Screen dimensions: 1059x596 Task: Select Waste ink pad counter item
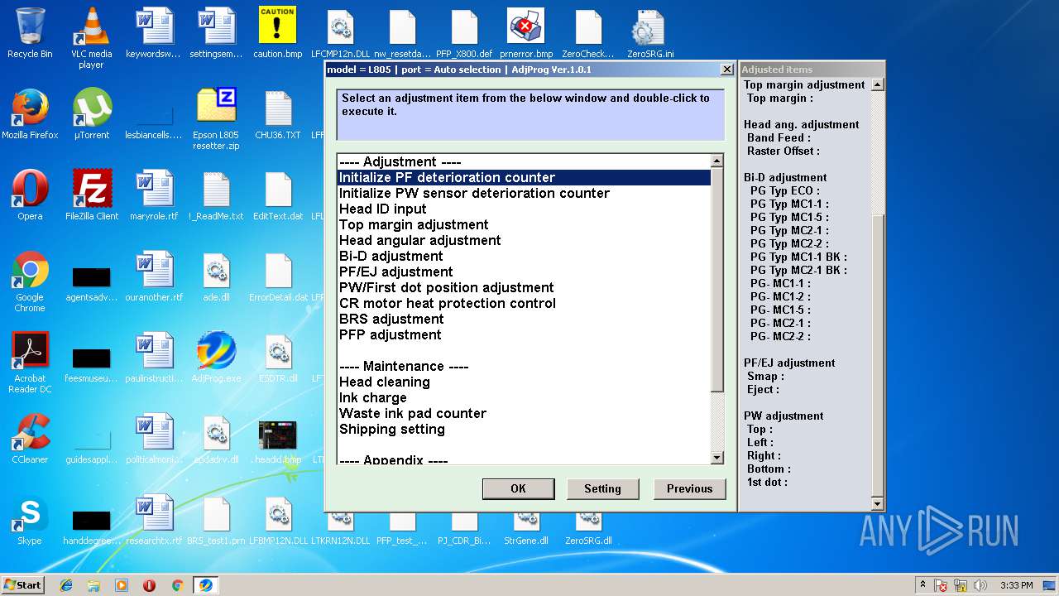[x=524, y=413]
